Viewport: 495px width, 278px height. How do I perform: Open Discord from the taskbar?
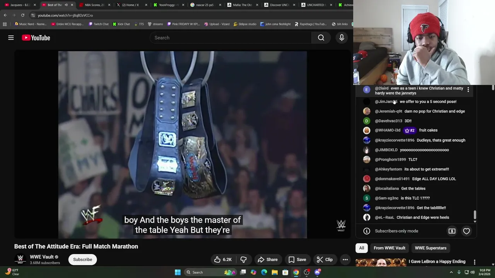click(x=317, y=272)
